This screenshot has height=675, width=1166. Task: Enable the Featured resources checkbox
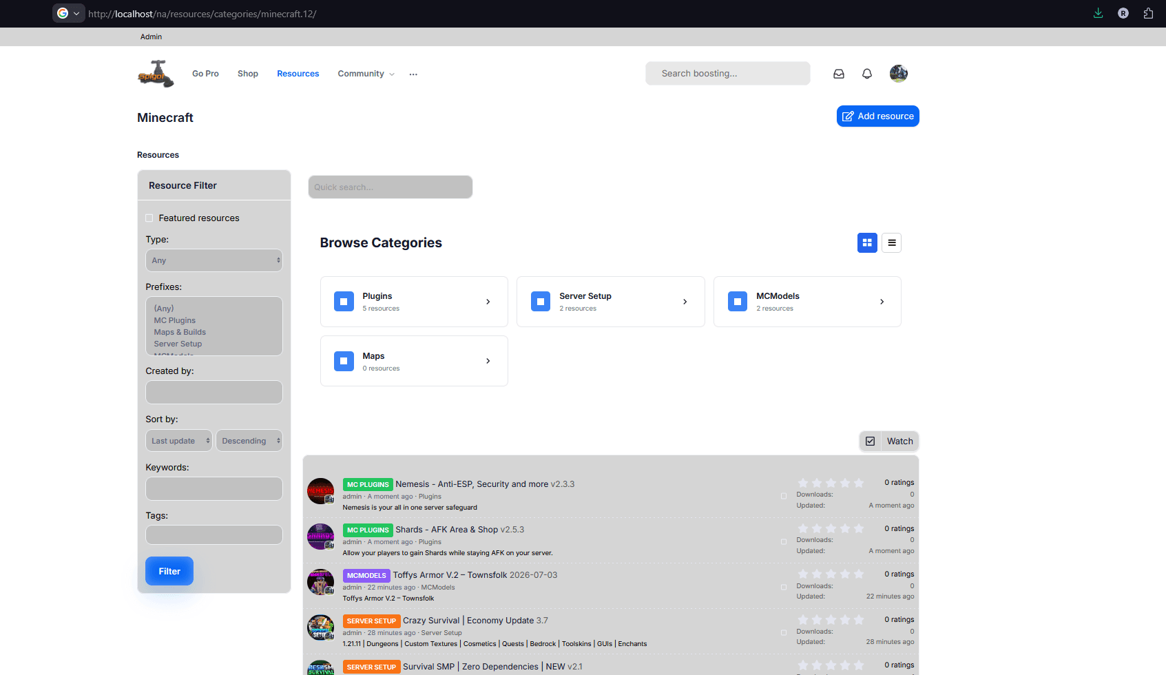149,218
